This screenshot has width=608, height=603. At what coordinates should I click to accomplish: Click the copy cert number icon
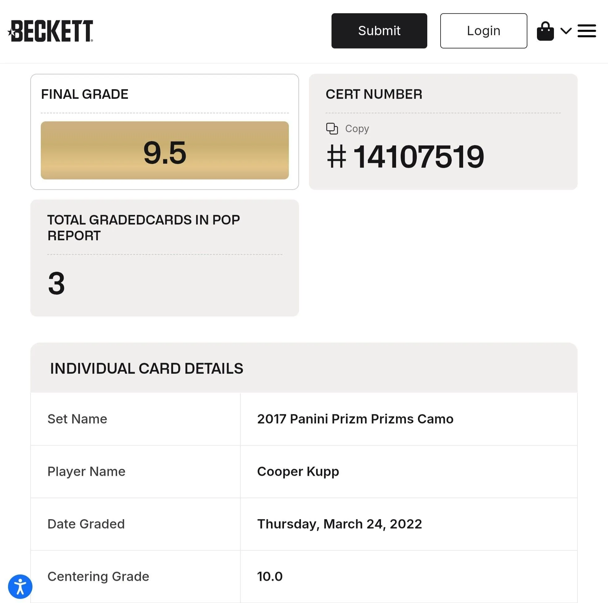(332, 129)
